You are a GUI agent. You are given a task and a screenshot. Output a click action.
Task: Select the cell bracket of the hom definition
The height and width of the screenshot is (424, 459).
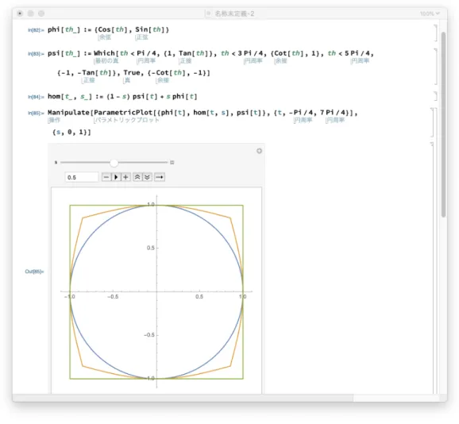coord(436,96)
